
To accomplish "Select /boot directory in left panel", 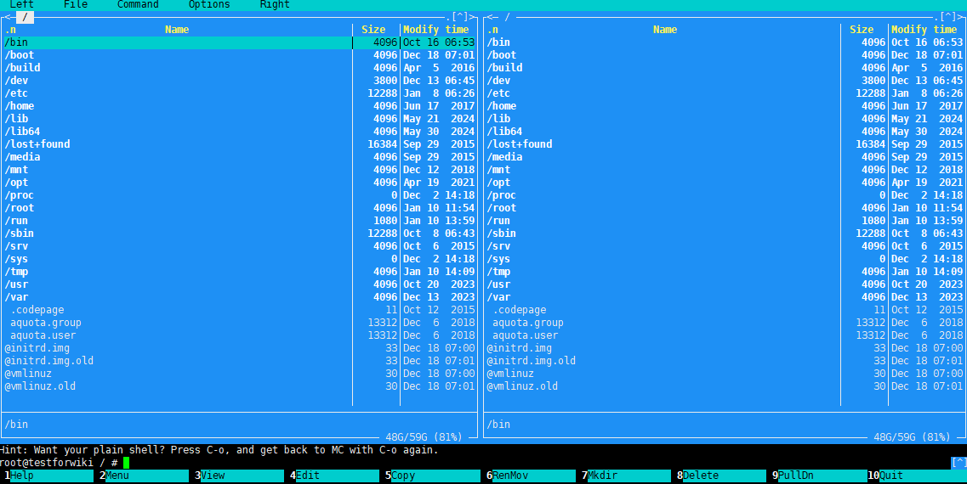I will [240, 55].
